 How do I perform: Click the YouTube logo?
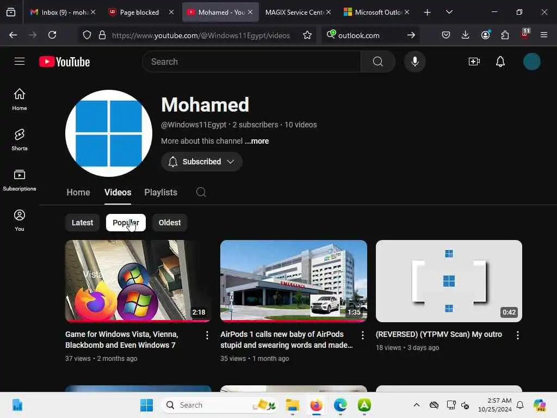click(64, 62)
